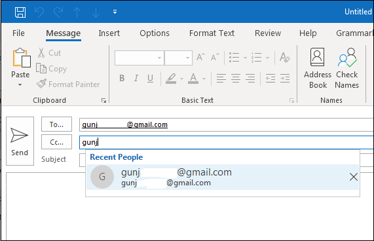Open the font name combo box
The width and height of the screenshot is (374, 241).
click(x=140, y=58)
